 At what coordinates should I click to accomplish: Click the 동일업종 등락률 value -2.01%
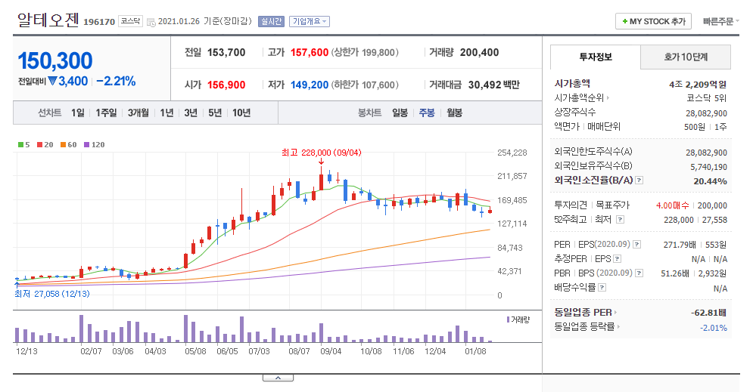(x=713, y=329)
